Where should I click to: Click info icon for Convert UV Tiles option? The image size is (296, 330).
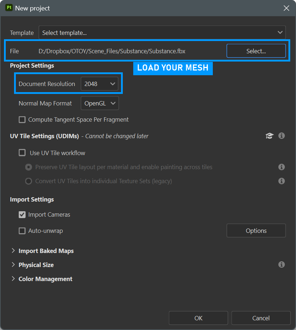pos(282,181)
